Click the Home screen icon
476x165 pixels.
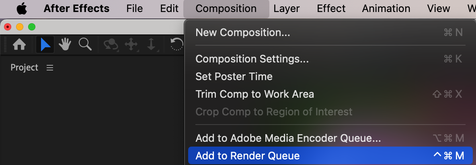pyautogui.click(x=19, y=44)
